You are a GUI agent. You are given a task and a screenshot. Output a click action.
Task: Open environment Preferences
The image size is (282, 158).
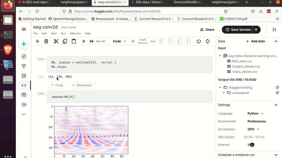tap(256, 122)
